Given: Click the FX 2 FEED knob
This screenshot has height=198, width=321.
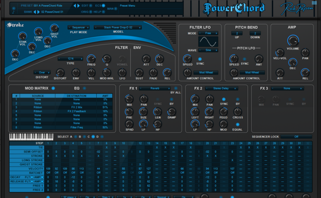Looking at the screenshot, I should 223,111.
